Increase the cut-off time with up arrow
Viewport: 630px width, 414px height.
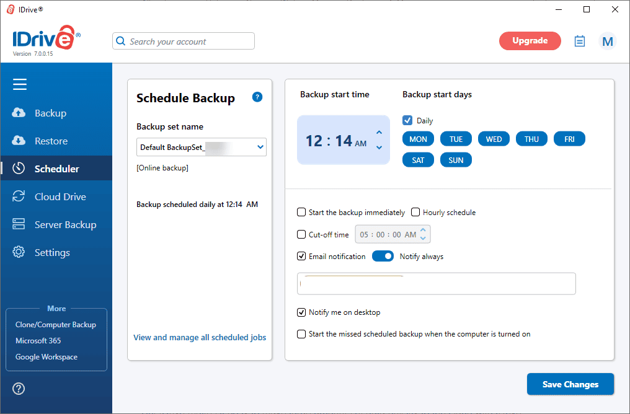pyautogui.click(x=423, y=231)
